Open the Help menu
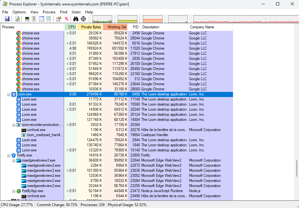This screenshot has width=299, height=208. pyautogui.click(x=89, y=12)
